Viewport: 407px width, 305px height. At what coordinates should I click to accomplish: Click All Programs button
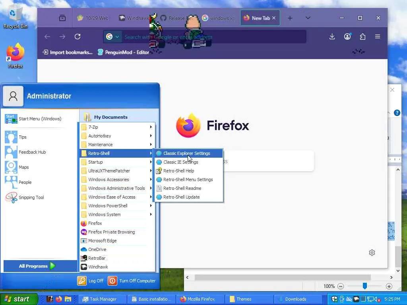pos(40,266)
